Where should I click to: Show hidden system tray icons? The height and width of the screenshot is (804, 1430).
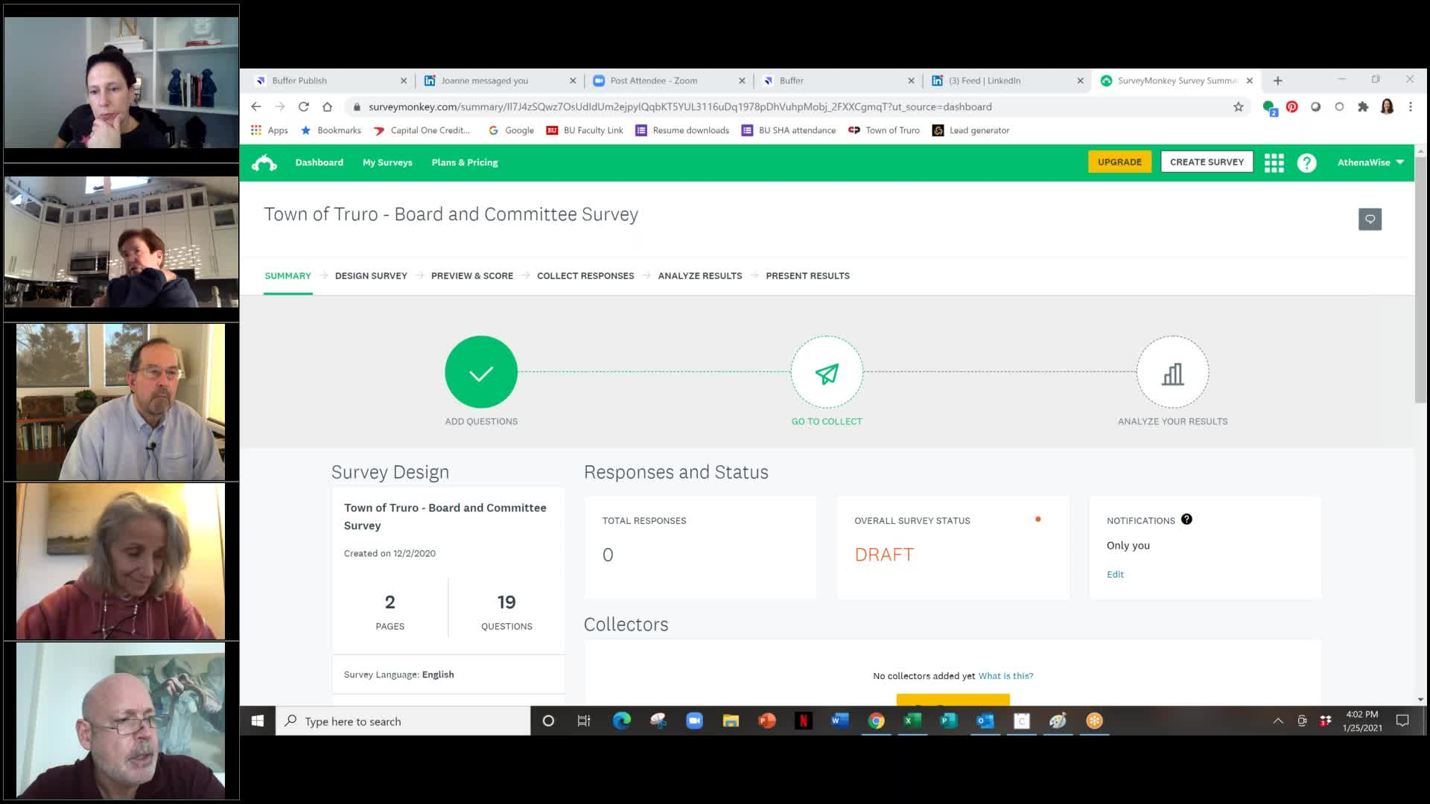1278,721
